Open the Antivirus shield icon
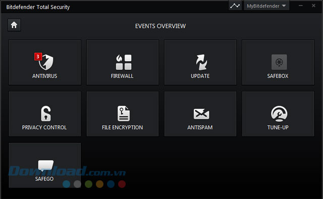 coord(46,62)
